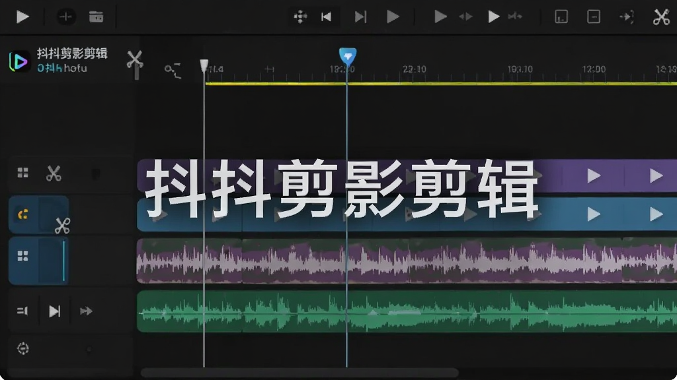The height and width of the screenshot is (380, 677).
Task: Jump to end with the skip-forward bar icon
Action: click(x=360, y=16)
